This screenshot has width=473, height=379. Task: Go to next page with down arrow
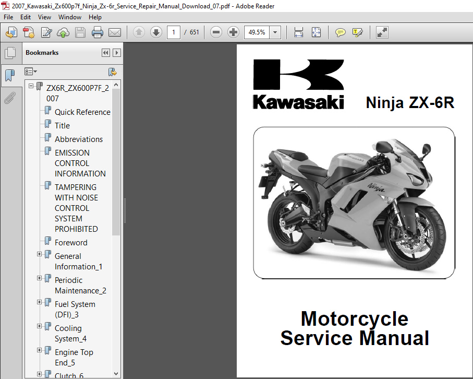156,32
